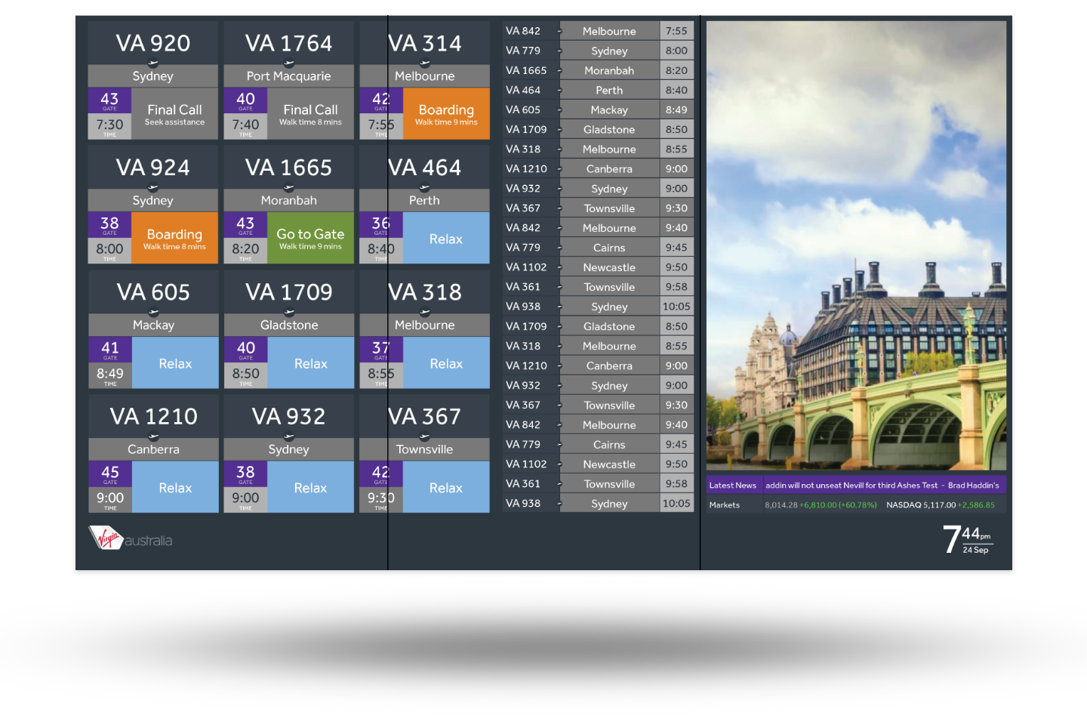Click the small plane icon in the Perth row
The height and width of the screenshot is (725, 1087).
click(559, 91)
